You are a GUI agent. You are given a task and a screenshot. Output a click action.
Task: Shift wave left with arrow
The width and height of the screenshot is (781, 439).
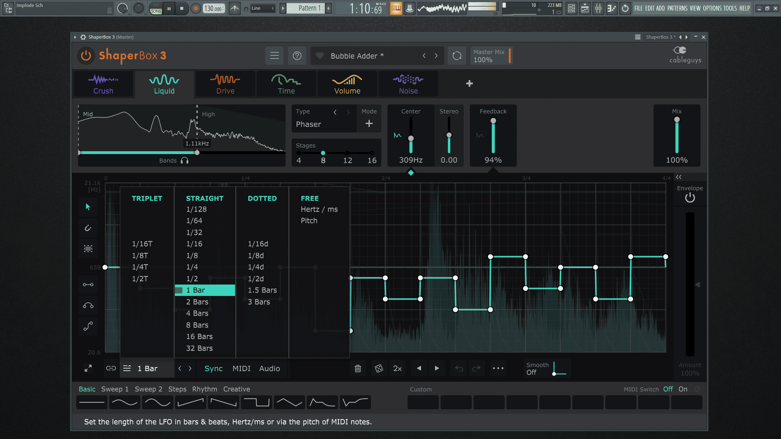click(x=419, y=368)
